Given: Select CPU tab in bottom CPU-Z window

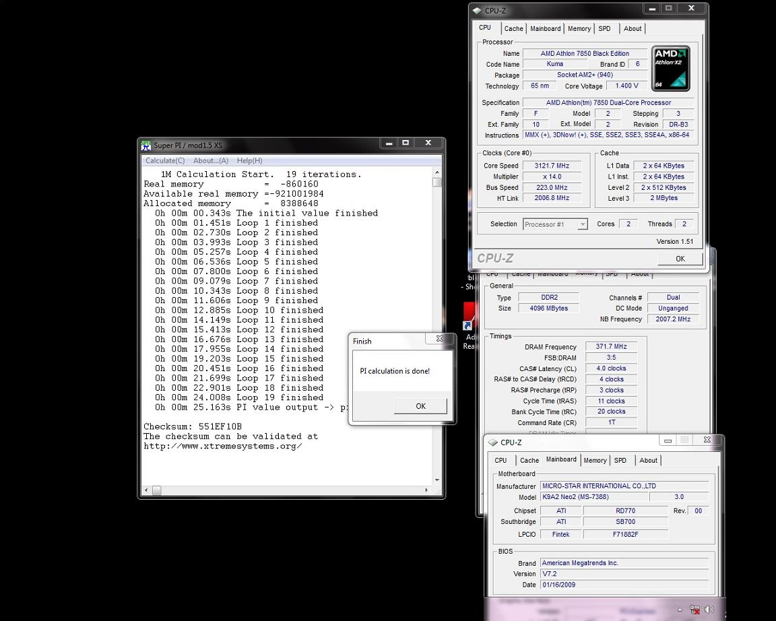Looking at the screenshot, I should click(501, 460).
